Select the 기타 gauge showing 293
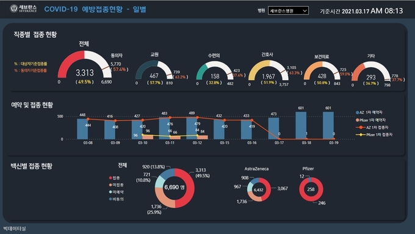 click(371, 71)
